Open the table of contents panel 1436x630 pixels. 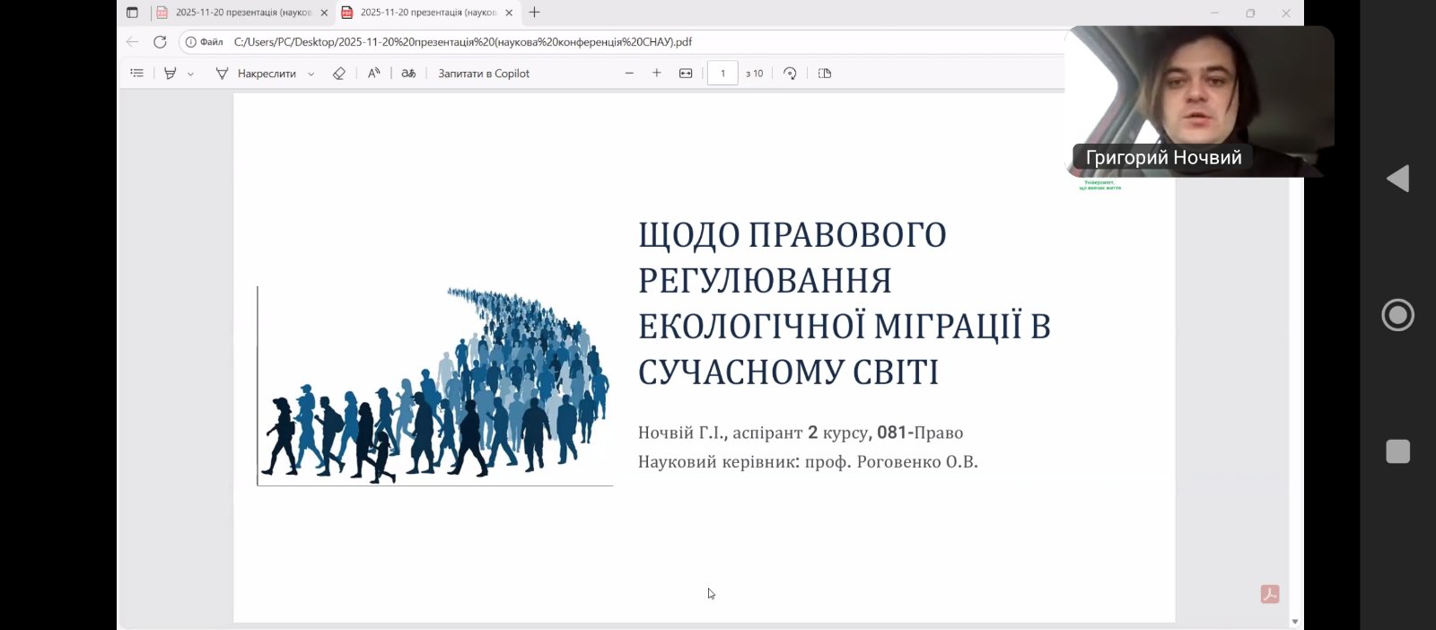pyautogui.click(x=136, y=74)
